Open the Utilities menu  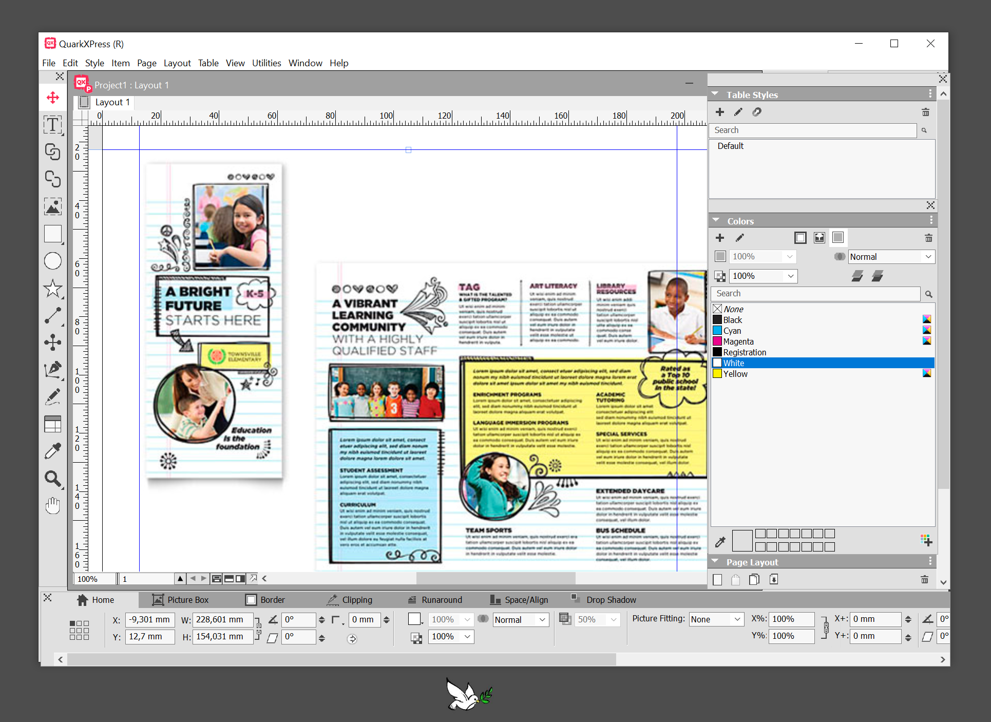point(266,63)
